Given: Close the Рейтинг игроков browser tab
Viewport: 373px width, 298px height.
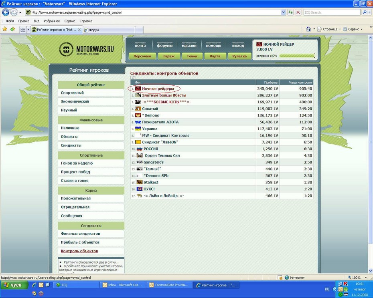Looking at the screenshot, I should pos(79,30).
